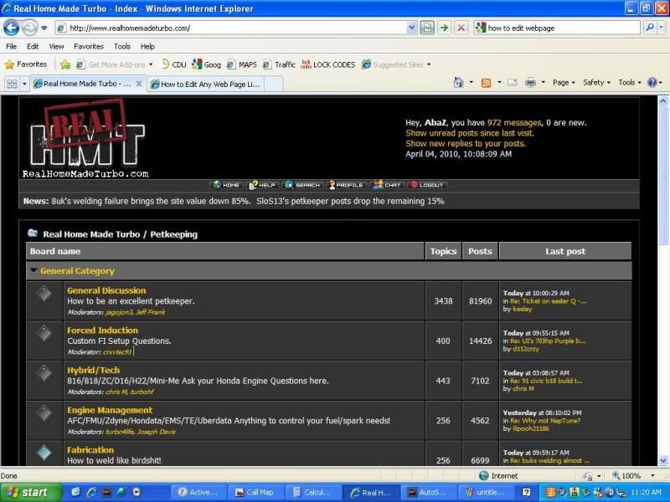Switch to the Call Map taskbar window
The image size is (670, 502).
click(x=255, y=492)
